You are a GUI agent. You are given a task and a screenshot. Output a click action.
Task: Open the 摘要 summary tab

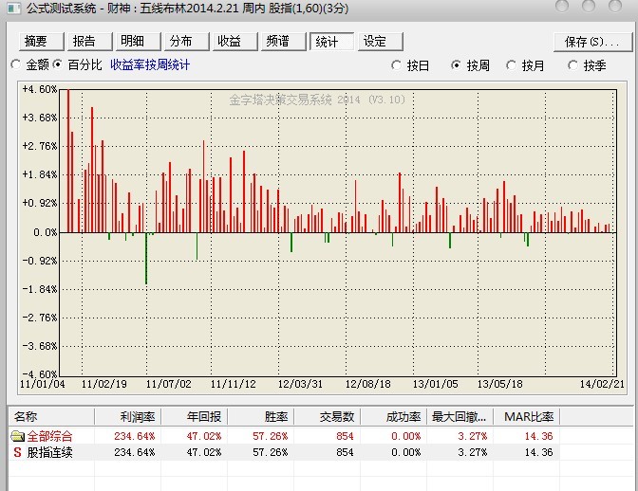coord(41,41)
